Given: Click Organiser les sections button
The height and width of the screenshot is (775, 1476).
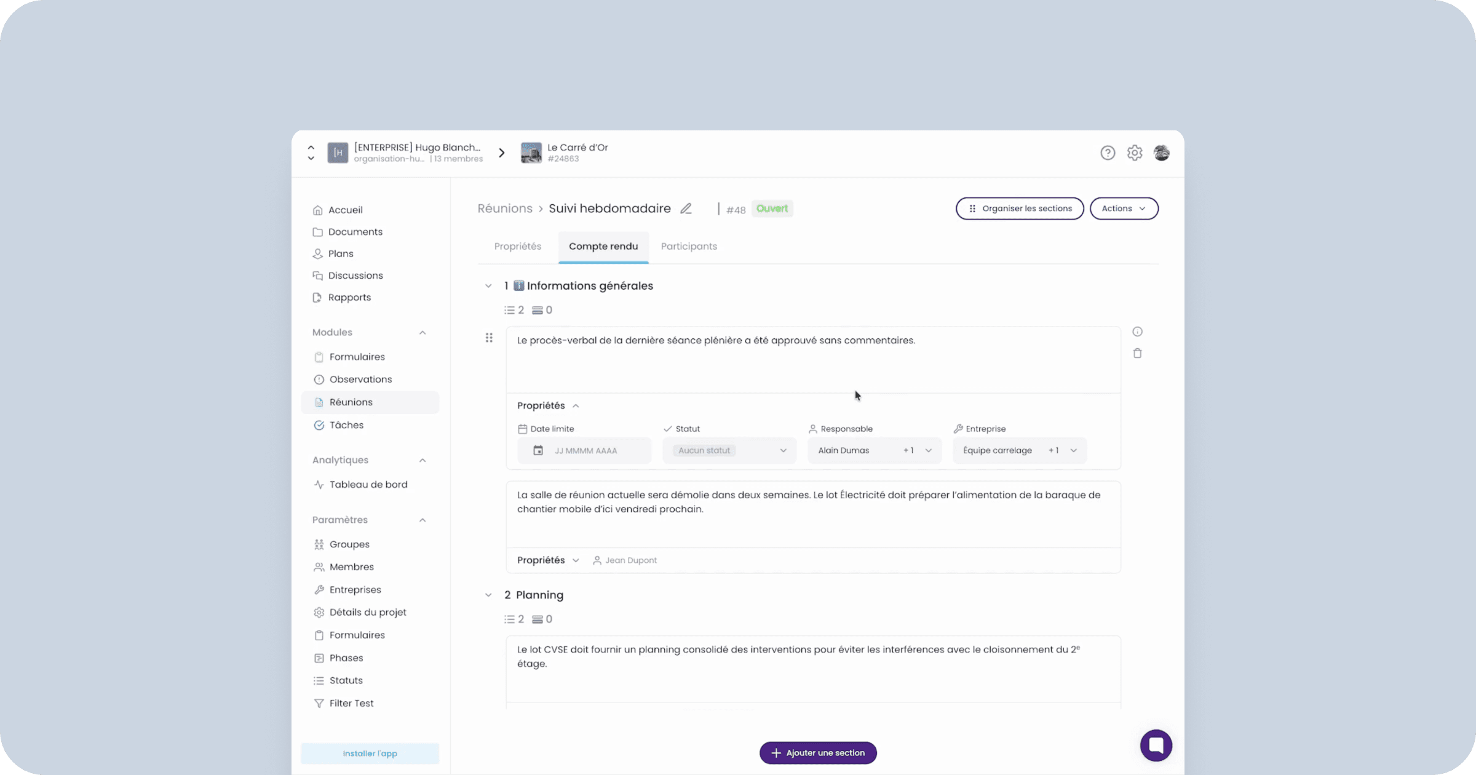Looking at the screenshot, I should tap(1020, 209).
